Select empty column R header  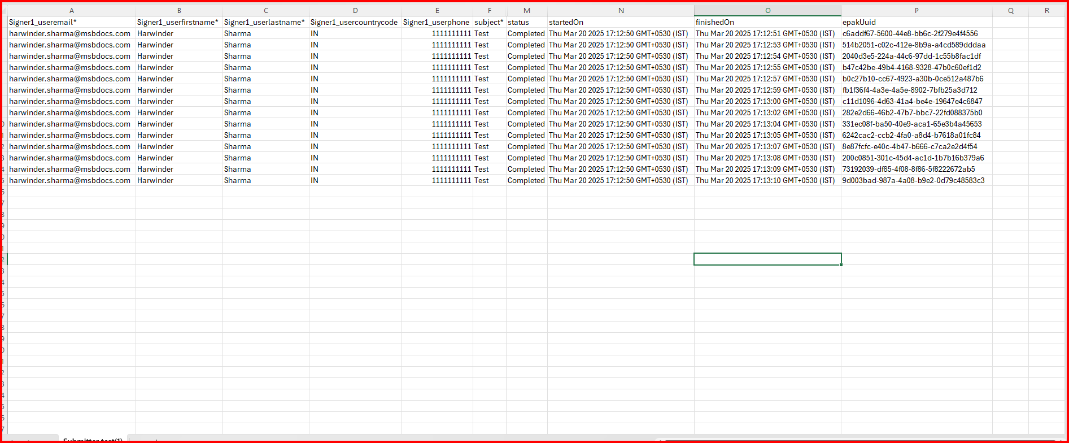click(x=1046, y=11)
